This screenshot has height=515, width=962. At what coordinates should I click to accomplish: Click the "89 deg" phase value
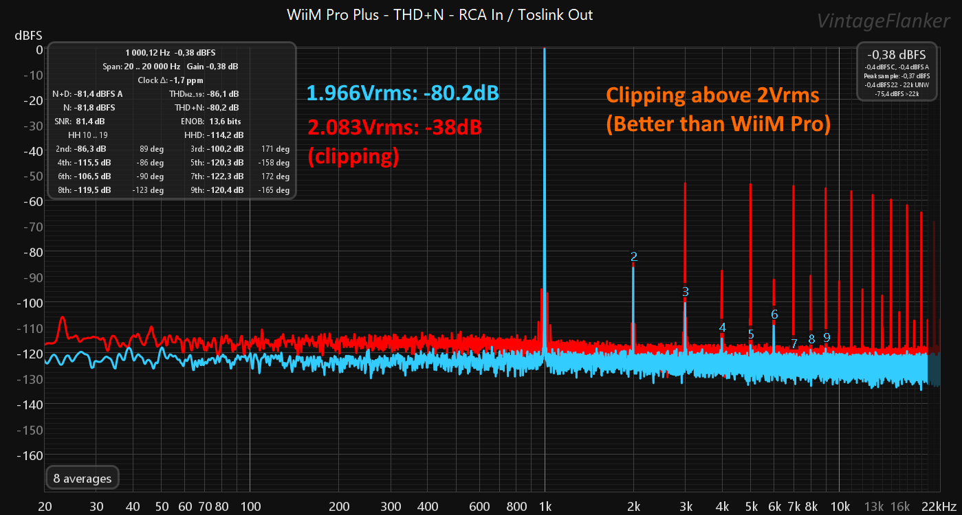(x=151, y=148)
